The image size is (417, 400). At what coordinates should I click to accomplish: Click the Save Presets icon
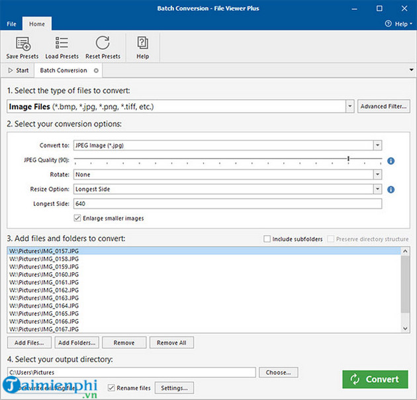(22, 44)
